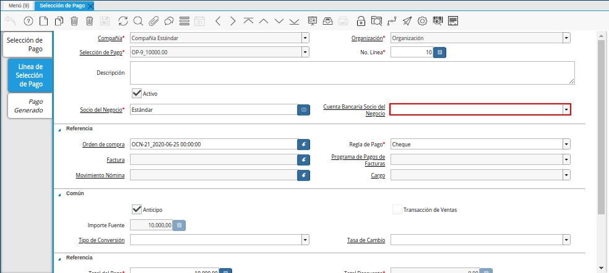
Task: Open the Tipo de Conversión dropdown
Action: point(305,240)
